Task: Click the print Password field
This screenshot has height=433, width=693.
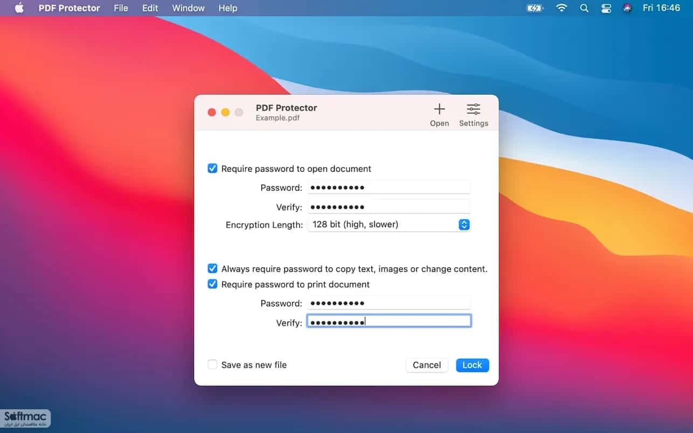Action: (x=389, y=303)
